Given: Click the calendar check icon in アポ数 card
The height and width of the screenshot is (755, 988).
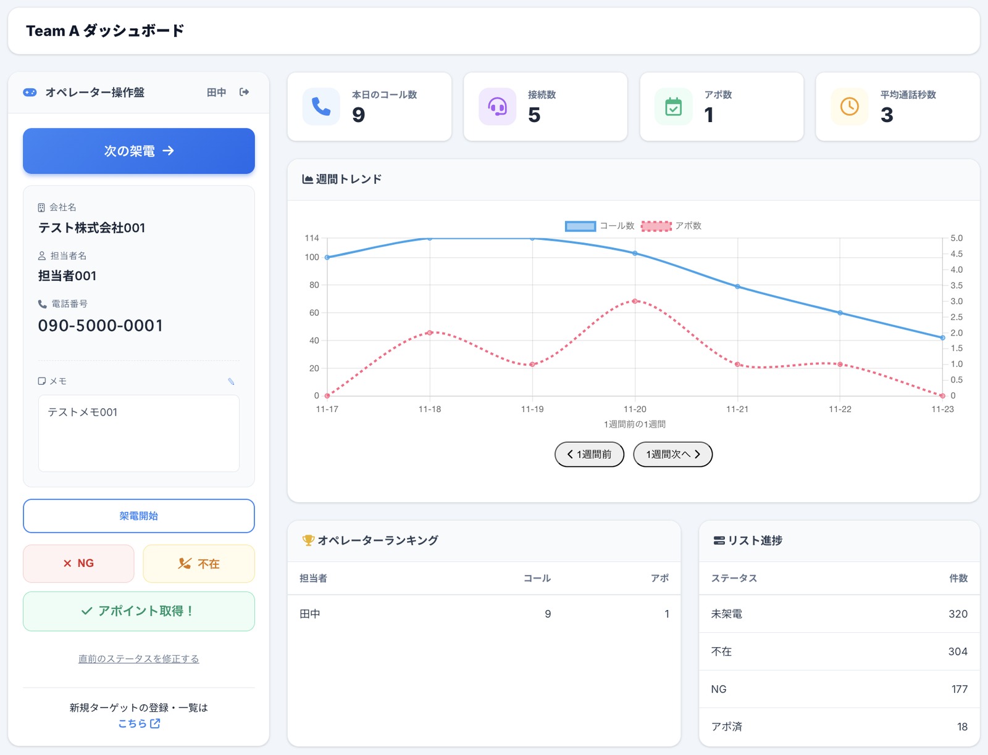Looking at the screenshot, I should tap(673, 107).
